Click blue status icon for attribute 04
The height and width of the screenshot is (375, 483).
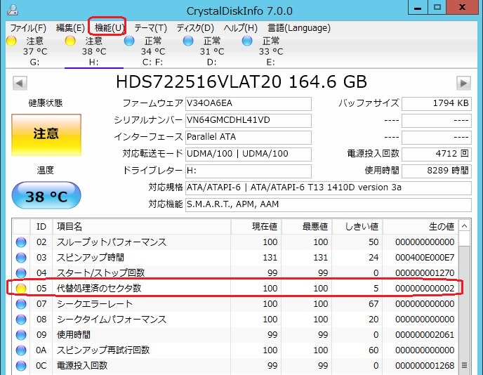click(x=21, y=273)
